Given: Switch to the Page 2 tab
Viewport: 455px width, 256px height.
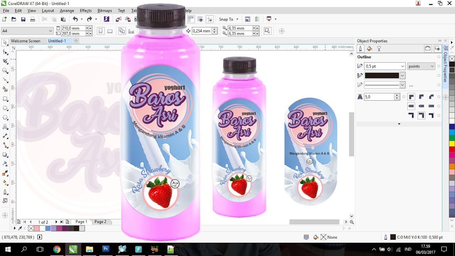Looking at the screenshot, I should coord(100,222).
